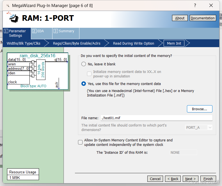Image resolution: width=222 pixels, height=186 pixels.
Task: Click the 'Resource Usage' label box
Action: pyautogui.click(x=23, y=172)
